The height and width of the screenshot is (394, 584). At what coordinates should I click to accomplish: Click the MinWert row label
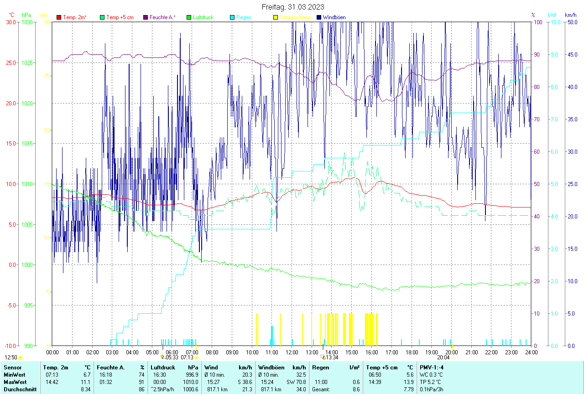pos(14,375)
